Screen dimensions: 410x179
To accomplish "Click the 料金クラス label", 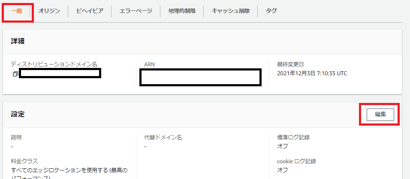I will point(24,161).
